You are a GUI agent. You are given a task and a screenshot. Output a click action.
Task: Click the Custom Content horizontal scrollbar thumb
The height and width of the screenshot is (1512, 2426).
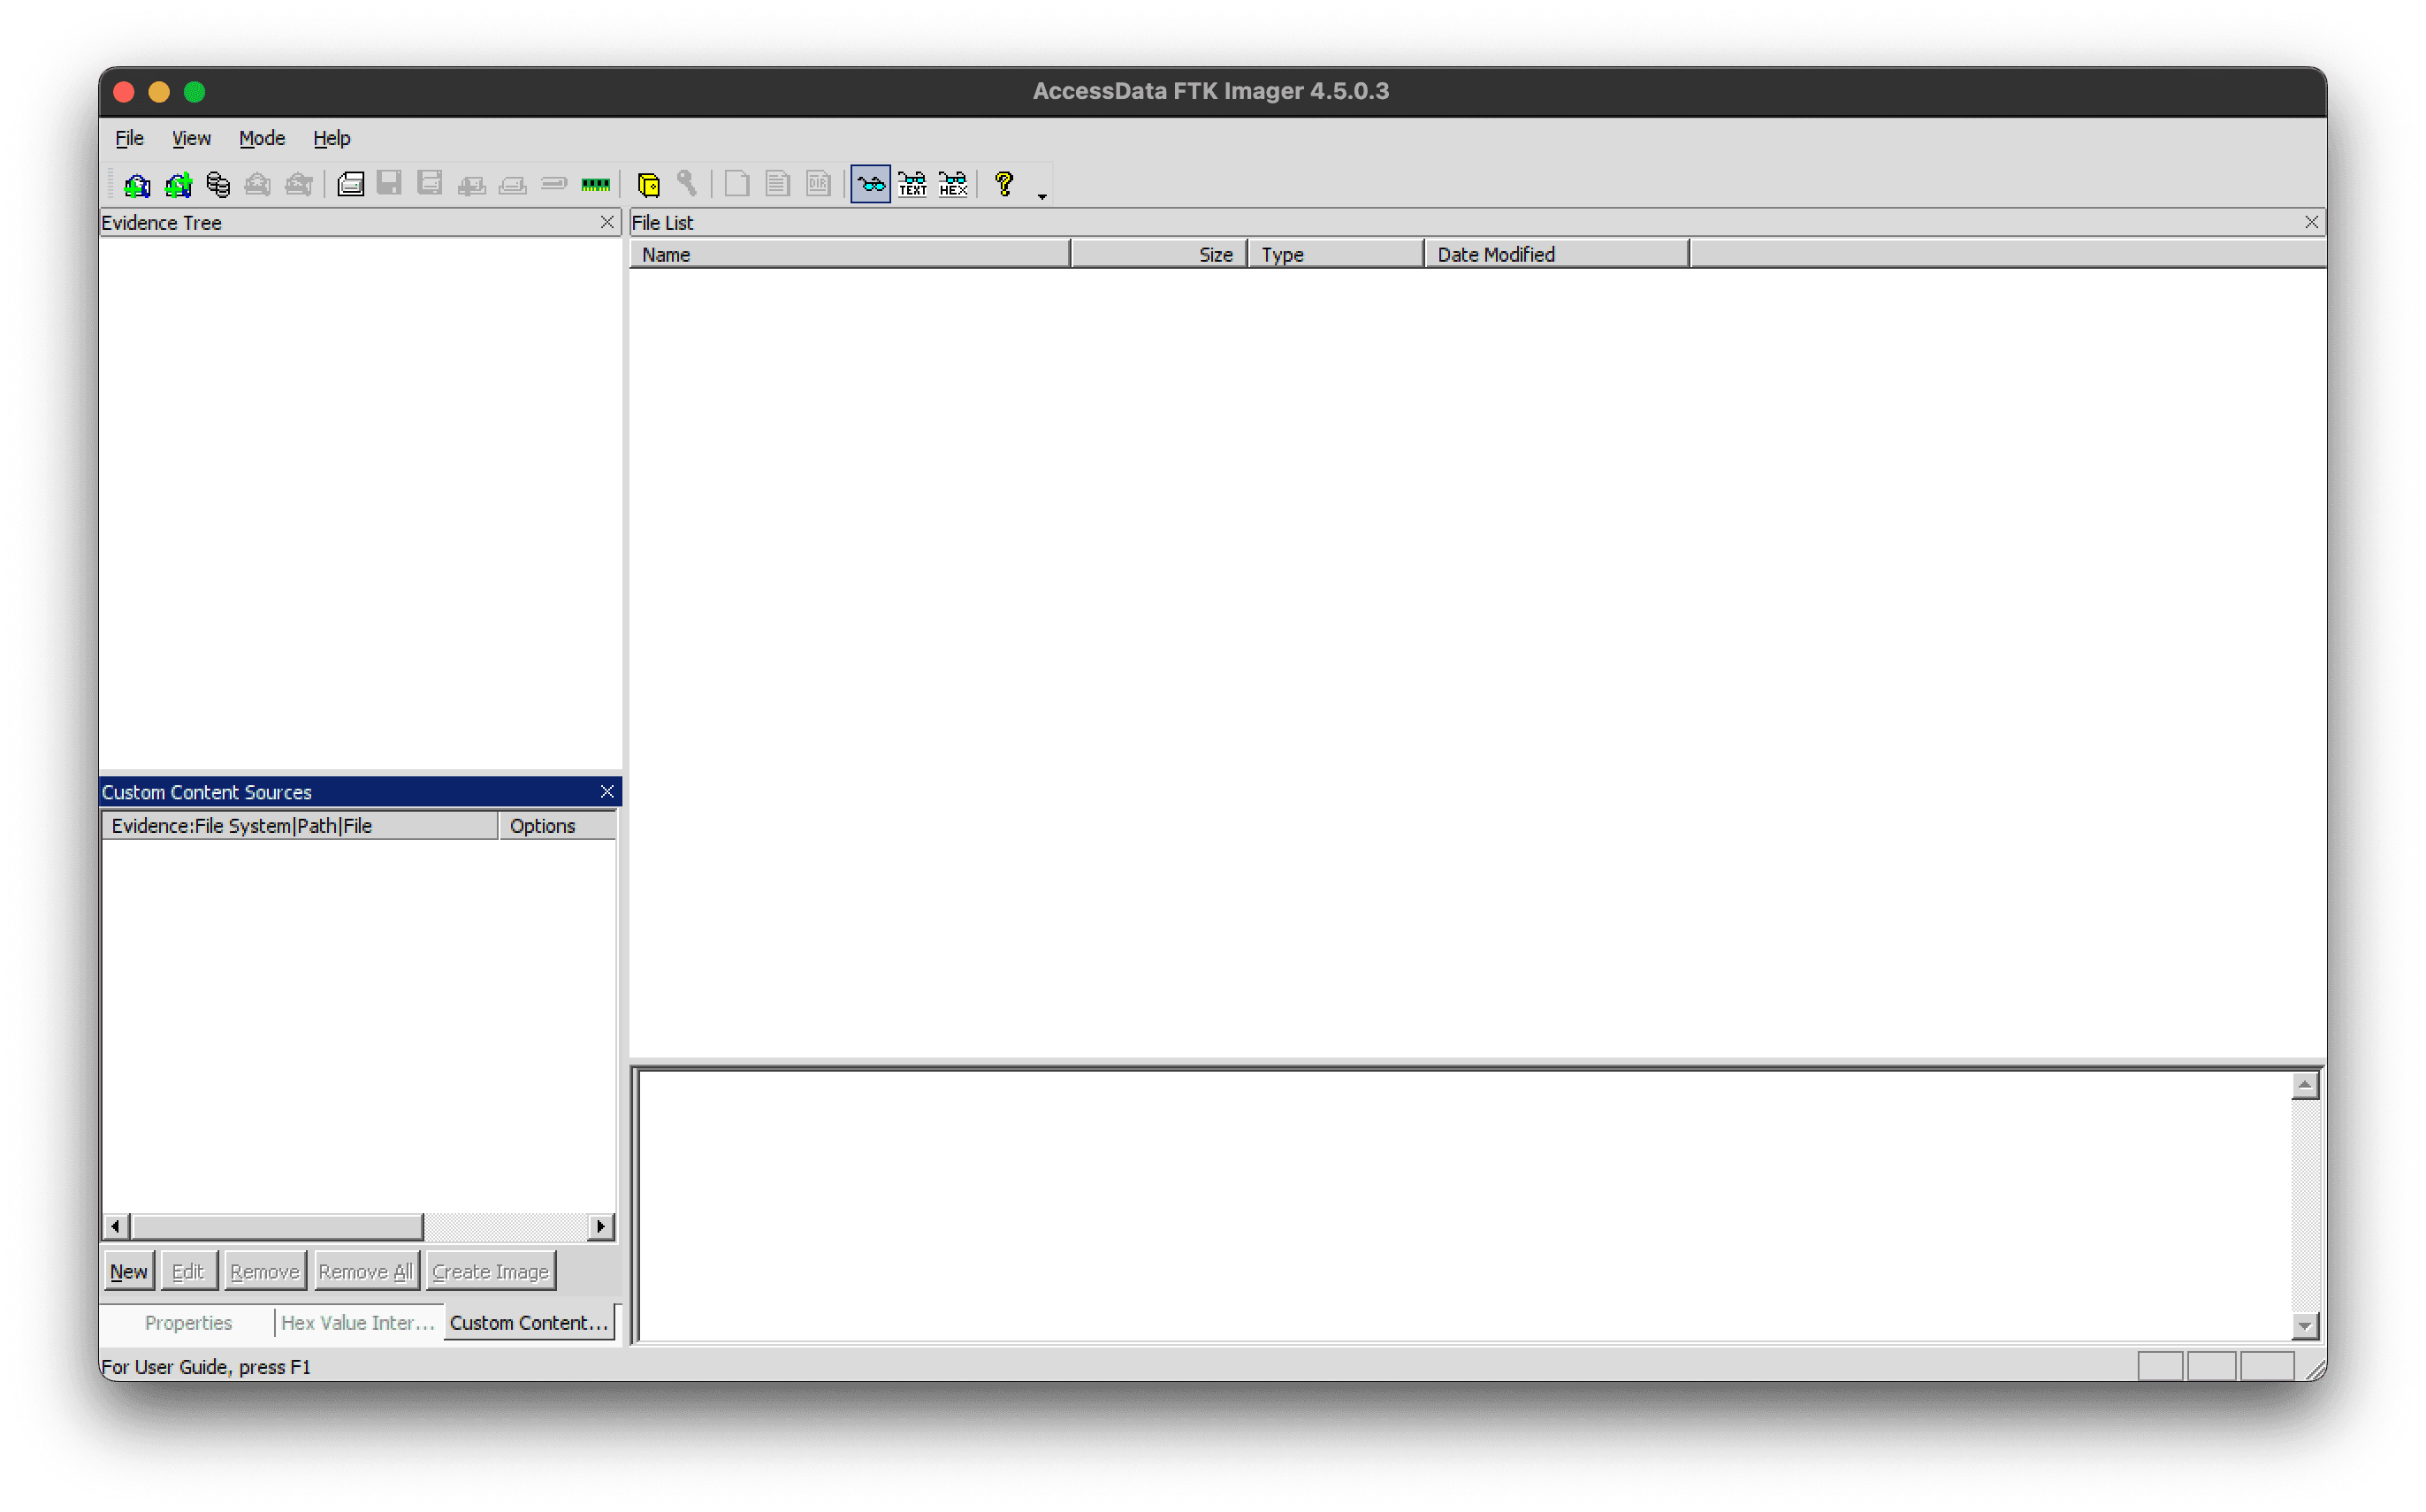point(278,1227)
